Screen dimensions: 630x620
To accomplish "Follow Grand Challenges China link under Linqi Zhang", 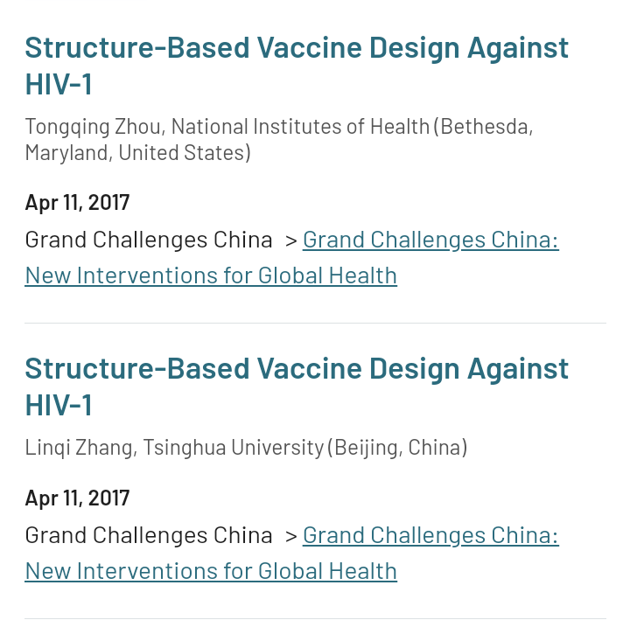I will (430, 535).
